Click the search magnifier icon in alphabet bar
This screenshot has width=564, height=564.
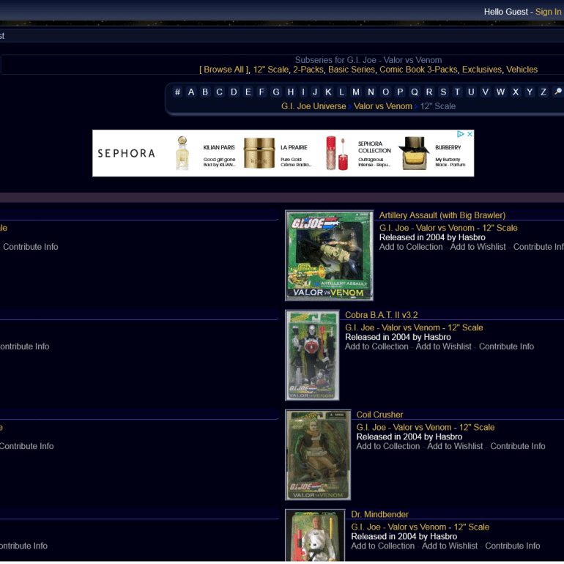point(557,92)
